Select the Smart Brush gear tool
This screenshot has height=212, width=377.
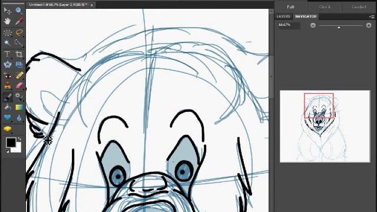pyautogui.click(x=19, y=97)
